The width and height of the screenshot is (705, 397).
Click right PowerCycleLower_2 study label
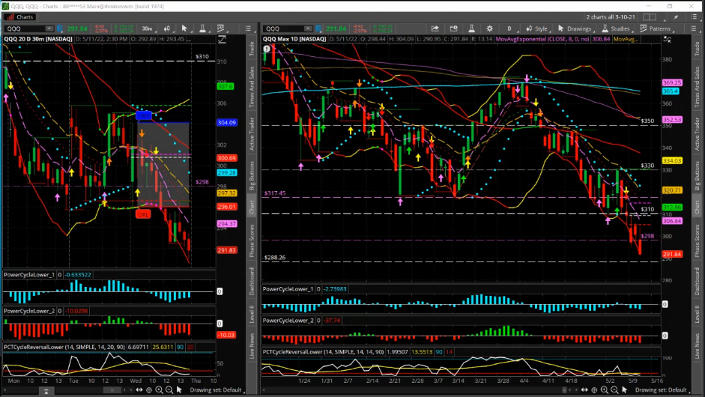click(288, 321)
